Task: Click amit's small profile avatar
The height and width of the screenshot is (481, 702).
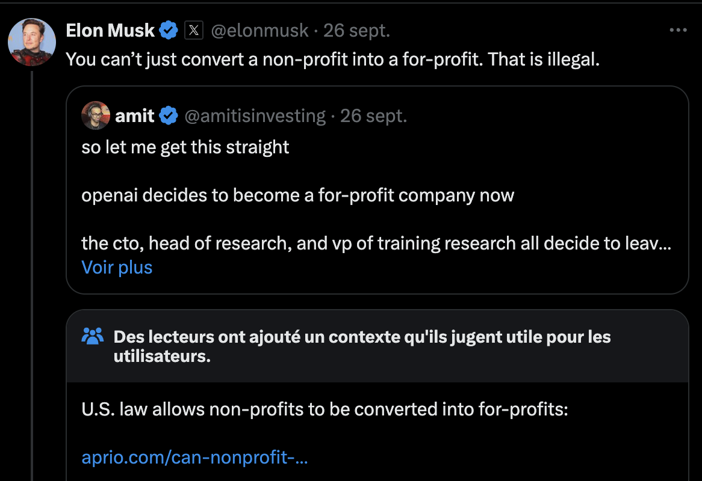Action: point(96,115)
